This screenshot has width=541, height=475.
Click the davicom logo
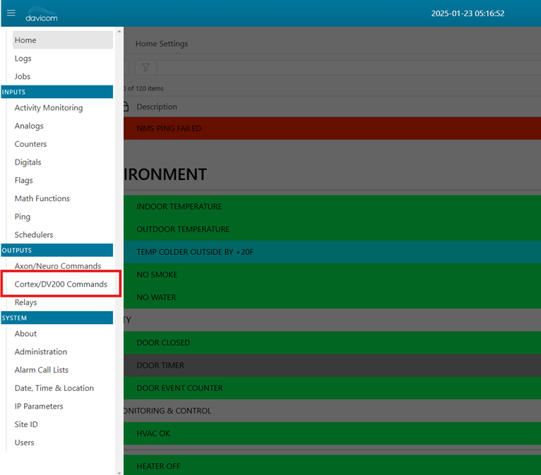click(x=42, y=16)
